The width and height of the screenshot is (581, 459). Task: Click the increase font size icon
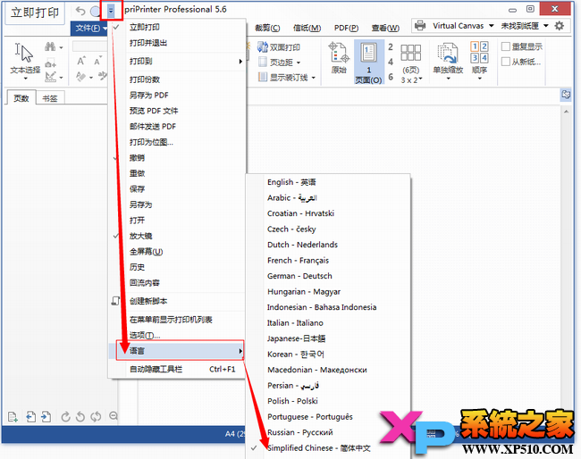click(81, 61)
